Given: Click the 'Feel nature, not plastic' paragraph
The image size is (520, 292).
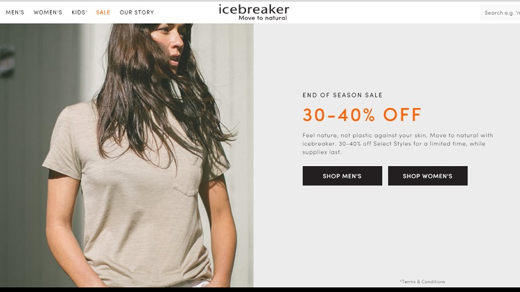Looking at the screenshot, I should click(398, 144).
